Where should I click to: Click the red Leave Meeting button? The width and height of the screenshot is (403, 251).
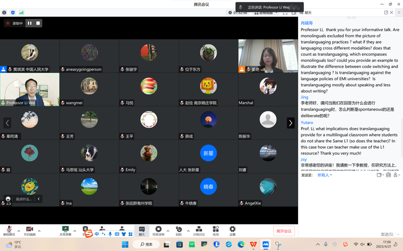pos(284,231)
